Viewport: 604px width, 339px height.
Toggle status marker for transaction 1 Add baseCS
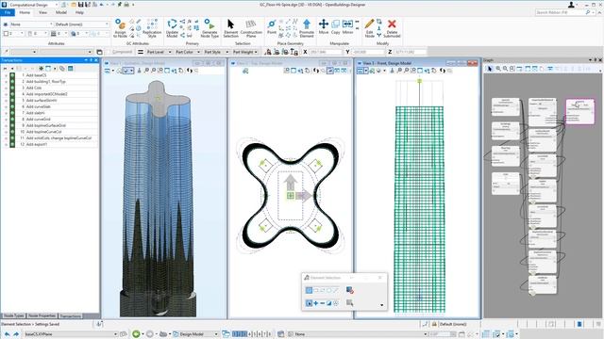pos(12,75)
